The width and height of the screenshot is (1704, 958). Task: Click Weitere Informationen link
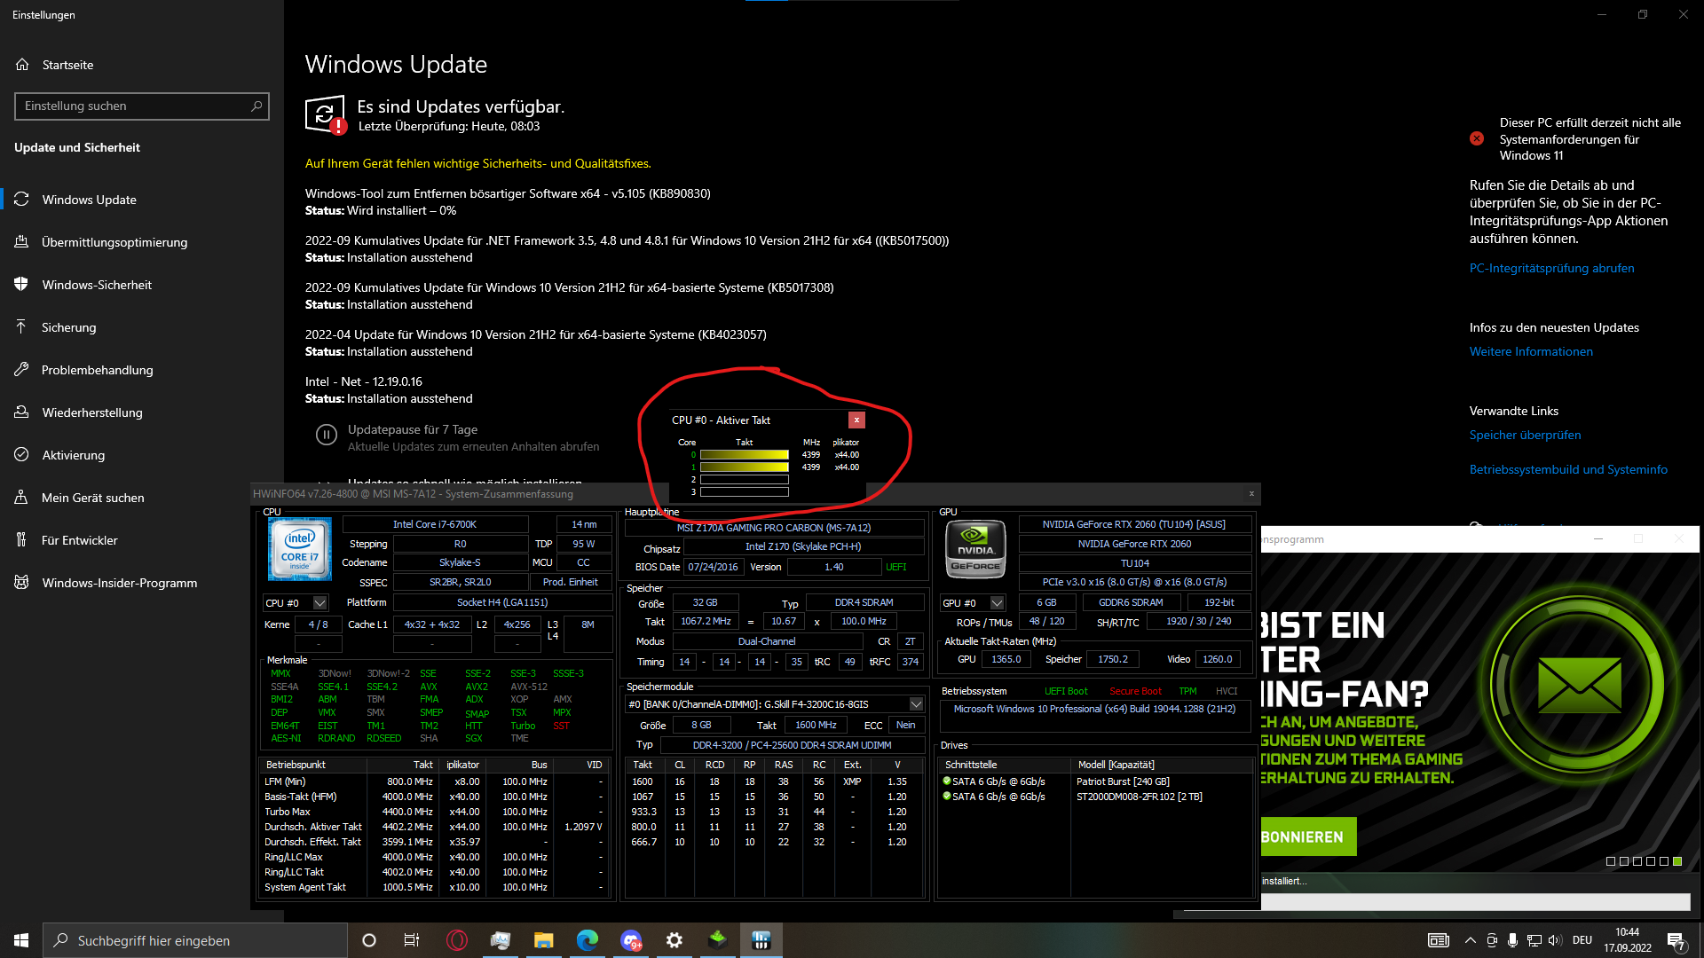[1531, 351]
